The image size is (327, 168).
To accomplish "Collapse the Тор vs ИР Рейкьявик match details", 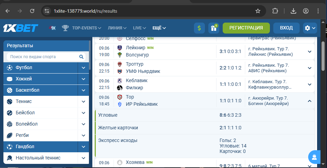I will pos(310,101).
